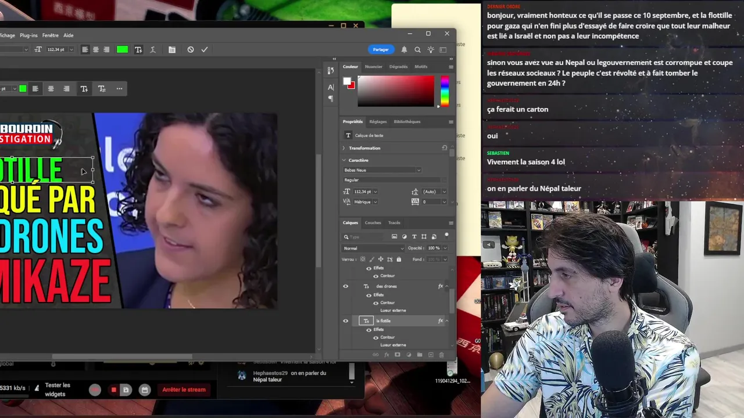
Task: Switch to the Réglages tab
Action: 378,122
